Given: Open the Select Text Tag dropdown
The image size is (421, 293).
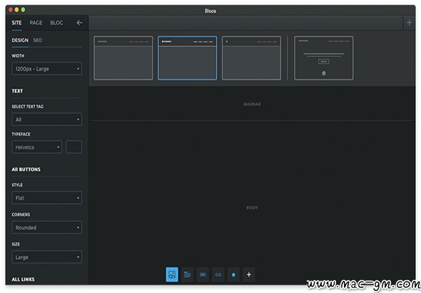Looking at the screenshot, I should (46, 119).
